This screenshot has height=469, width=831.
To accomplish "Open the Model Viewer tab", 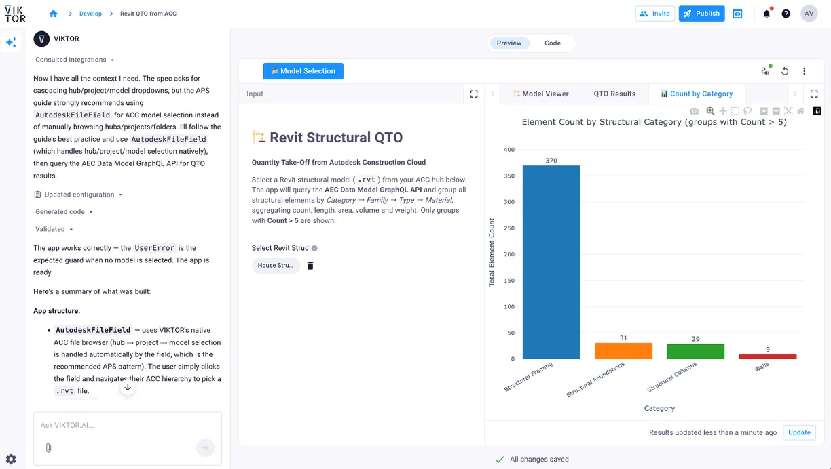I will click(x=540, y=94).
